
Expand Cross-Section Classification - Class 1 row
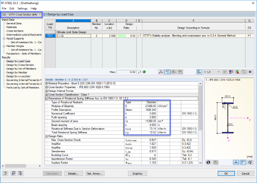[47, 95]
